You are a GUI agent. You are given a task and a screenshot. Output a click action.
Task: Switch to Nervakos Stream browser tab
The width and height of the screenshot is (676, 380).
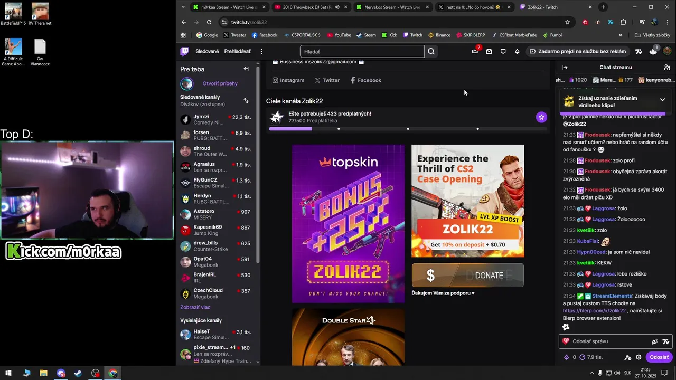(392, 7)
